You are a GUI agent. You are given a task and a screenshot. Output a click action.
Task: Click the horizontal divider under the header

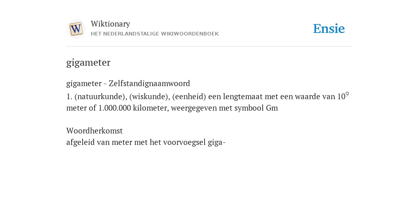pyautogui.click(x=209, y=47)
